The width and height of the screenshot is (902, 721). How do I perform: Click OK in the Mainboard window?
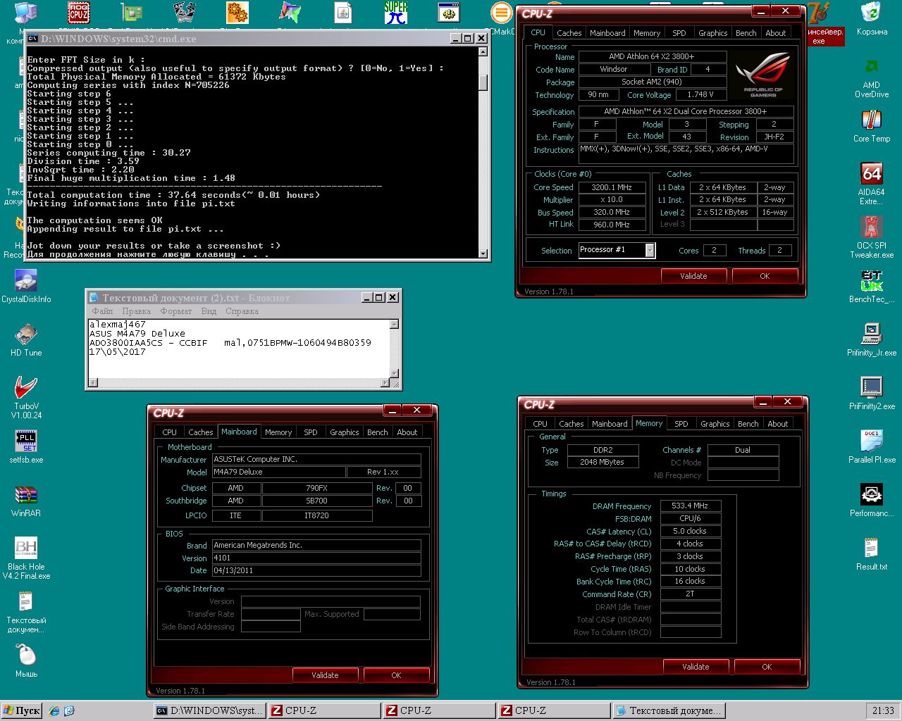[x=396, y=675]
